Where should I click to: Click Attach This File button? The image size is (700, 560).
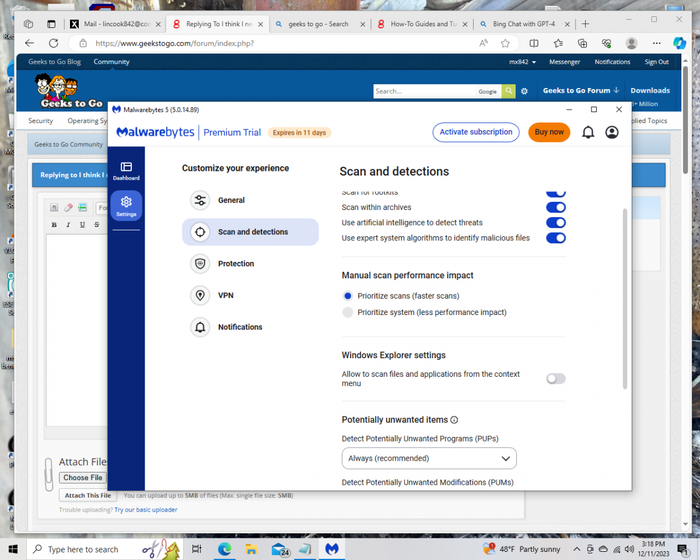tap(88, 495)
